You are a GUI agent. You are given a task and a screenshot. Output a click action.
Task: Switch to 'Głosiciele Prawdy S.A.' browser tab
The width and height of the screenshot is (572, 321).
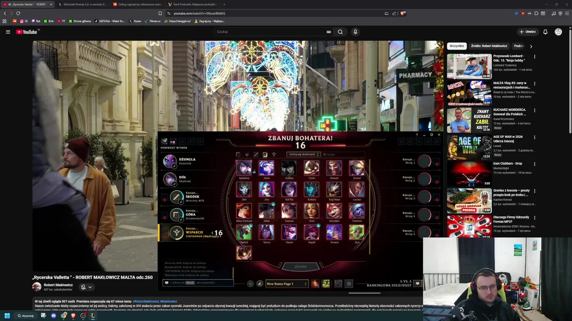pos(84,4)
